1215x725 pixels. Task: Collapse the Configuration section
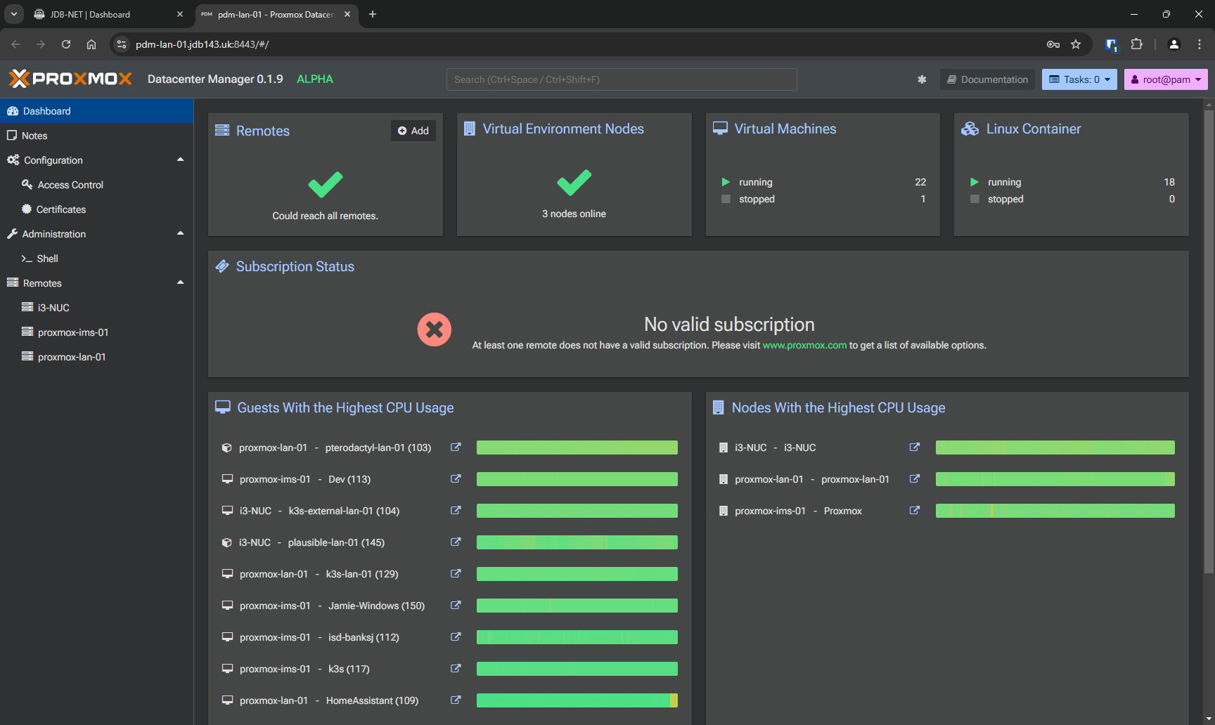coord(180,160)
